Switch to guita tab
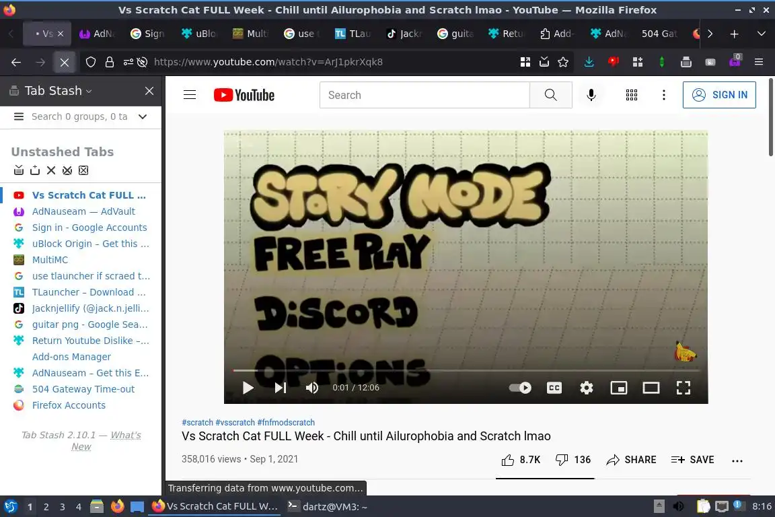This screenshot has width=775, height=517. pyautogui.click(x=455, y=34)
